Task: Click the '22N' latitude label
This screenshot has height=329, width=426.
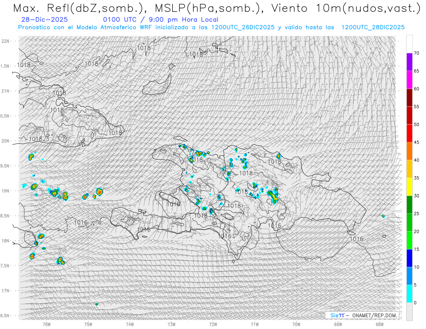Action: pos(6,41)
